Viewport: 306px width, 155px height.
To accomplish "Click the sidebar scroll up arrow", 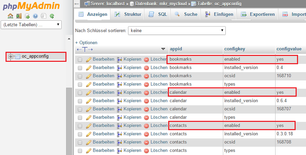I will click(69, 38).
